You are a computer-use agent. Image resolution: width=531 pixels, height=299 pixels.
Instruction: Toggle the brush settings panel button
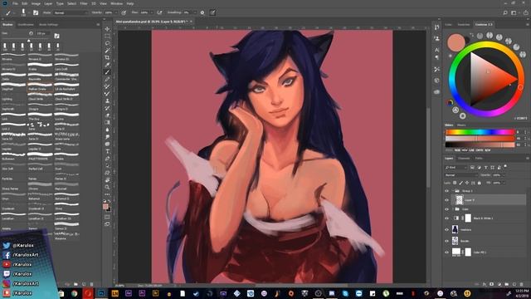pos(35,12)
